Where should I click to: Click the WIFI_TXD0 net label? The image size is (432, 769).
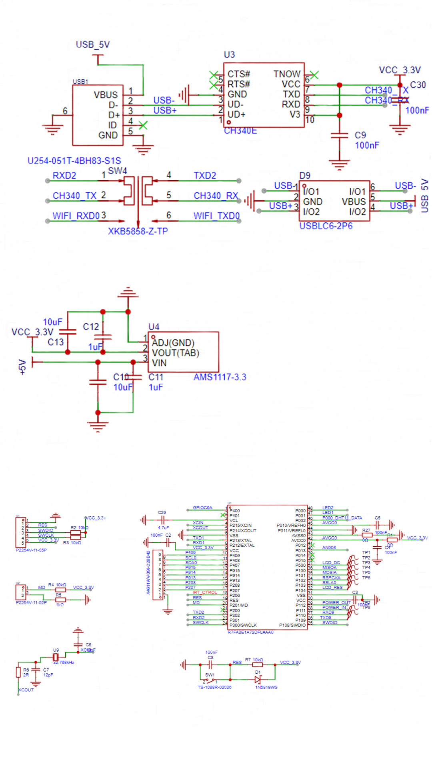217,216
